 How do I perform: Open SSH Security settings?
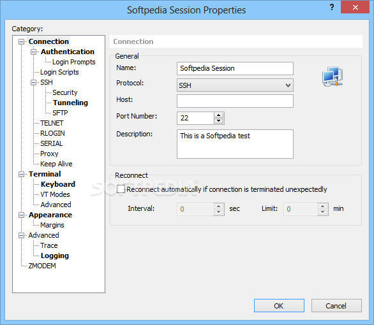pos(65,92)
